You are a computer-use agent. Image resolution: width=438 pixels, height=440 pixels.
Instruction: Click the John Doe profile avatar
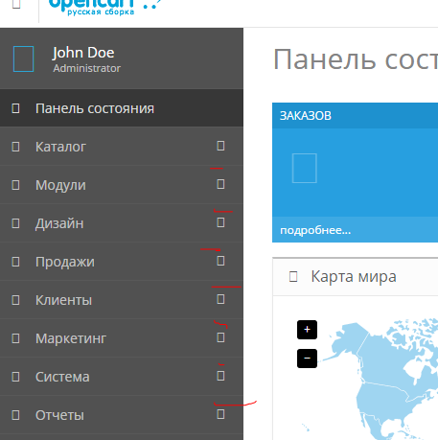tap(23, 58)
